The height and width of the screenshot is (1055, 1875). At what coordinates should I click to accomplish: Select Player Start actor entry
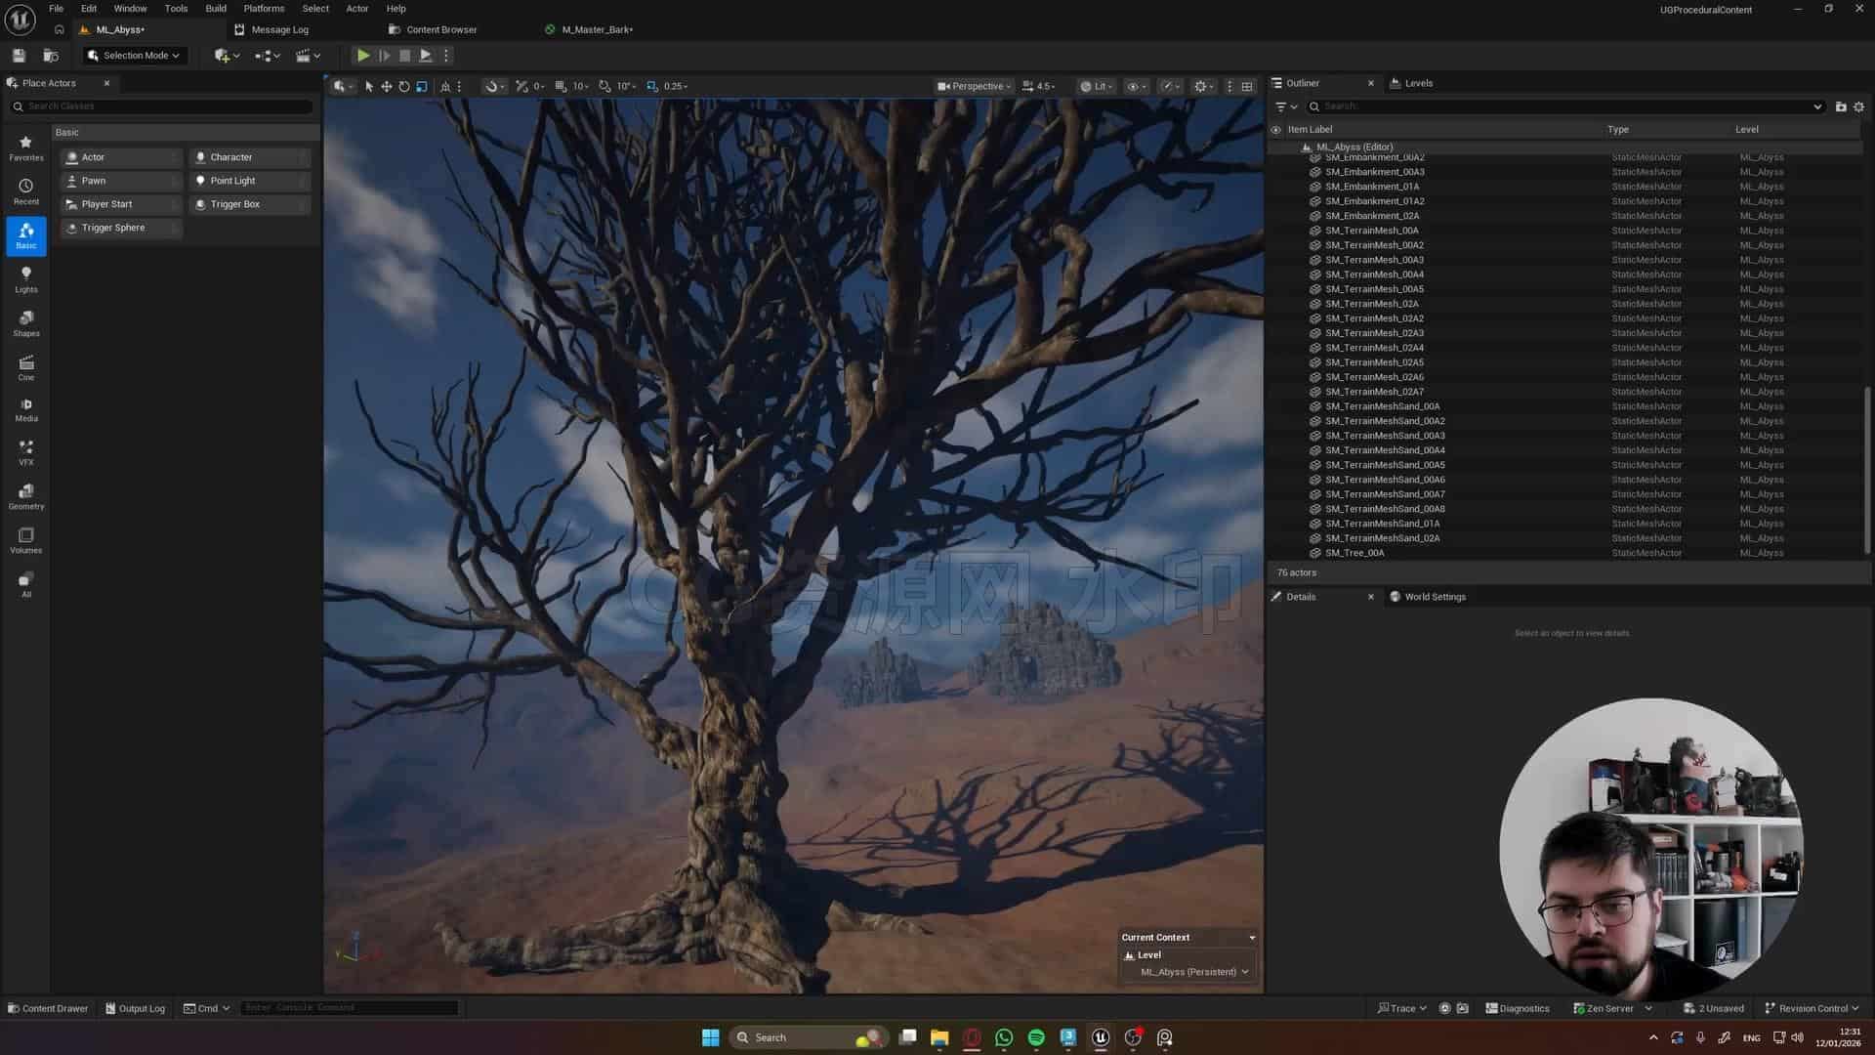120,204
